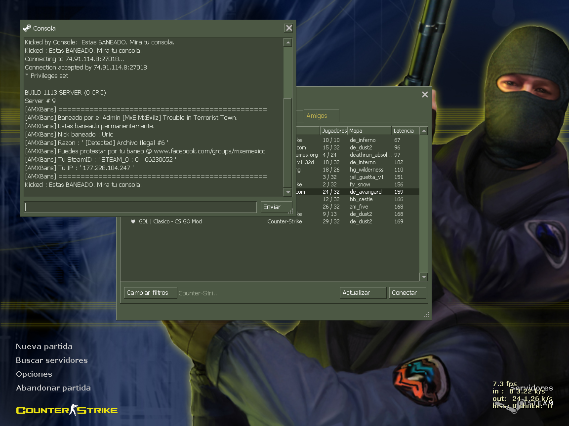The width and height of the screenshot is (569, 426).
Task: Click the Enviar button in the console
Action: (x=276, y=207)
